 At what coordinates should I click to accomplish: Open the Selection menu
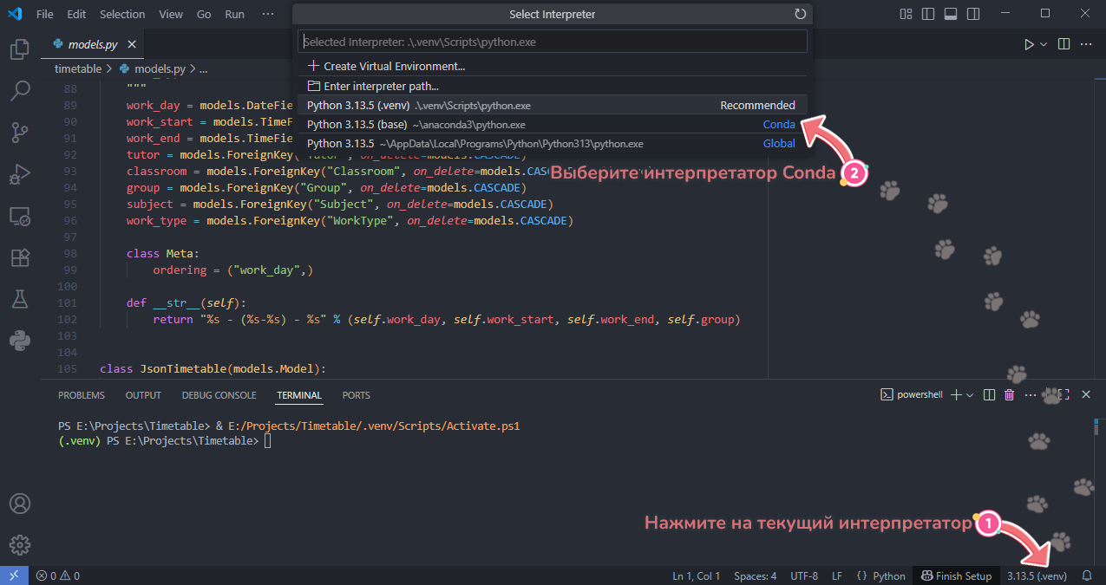tap(122, 14)
